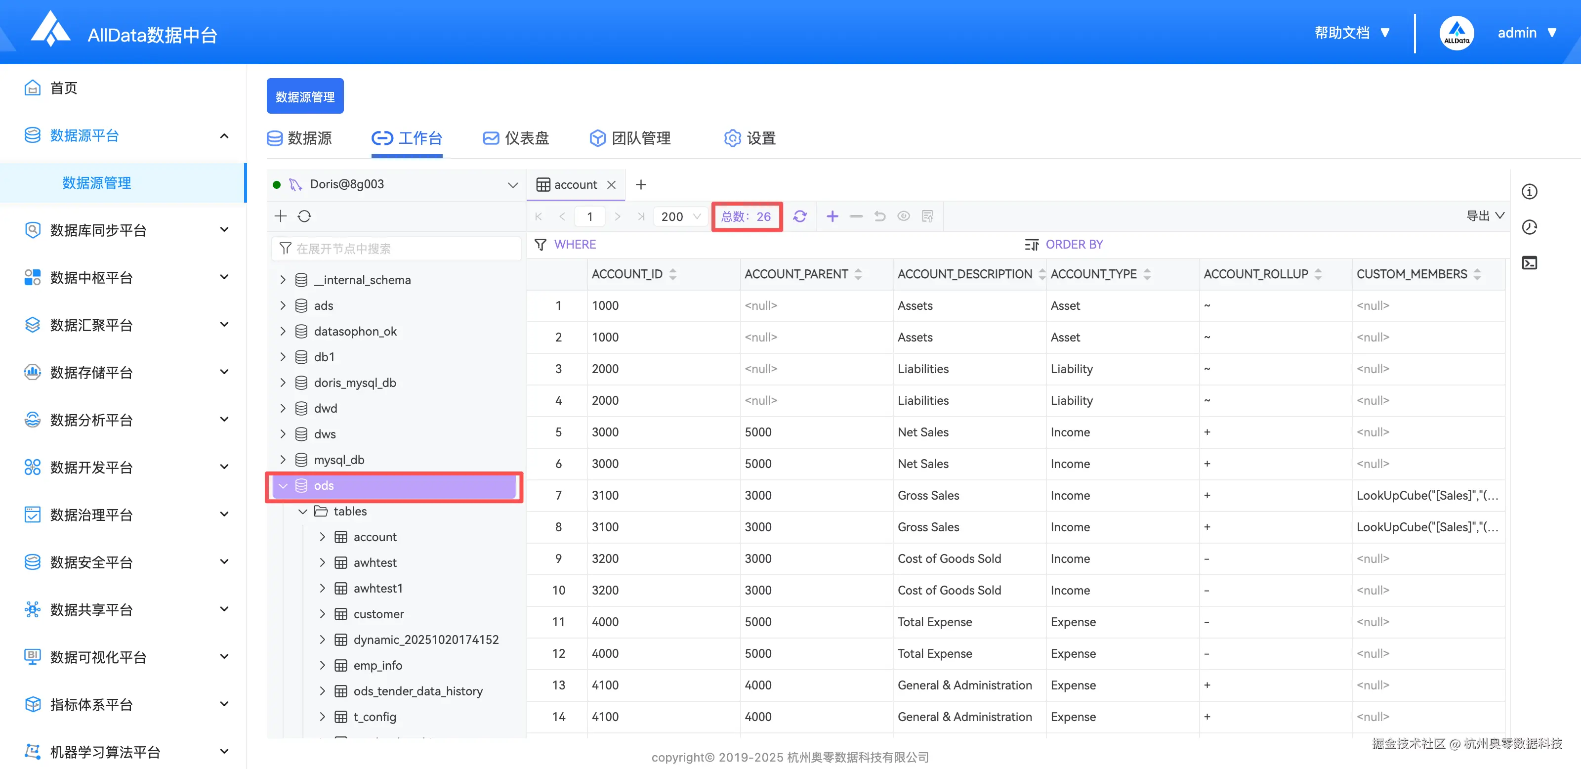Go to next page of results
1581x769 pixels.
point(618,216)
